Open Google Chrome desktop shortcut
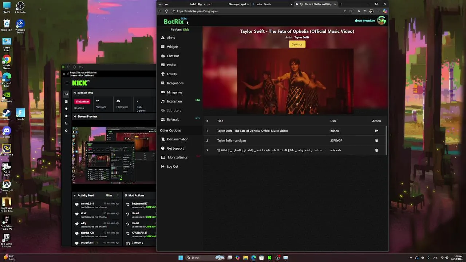The image size is (466, 262). coord(7,61)
